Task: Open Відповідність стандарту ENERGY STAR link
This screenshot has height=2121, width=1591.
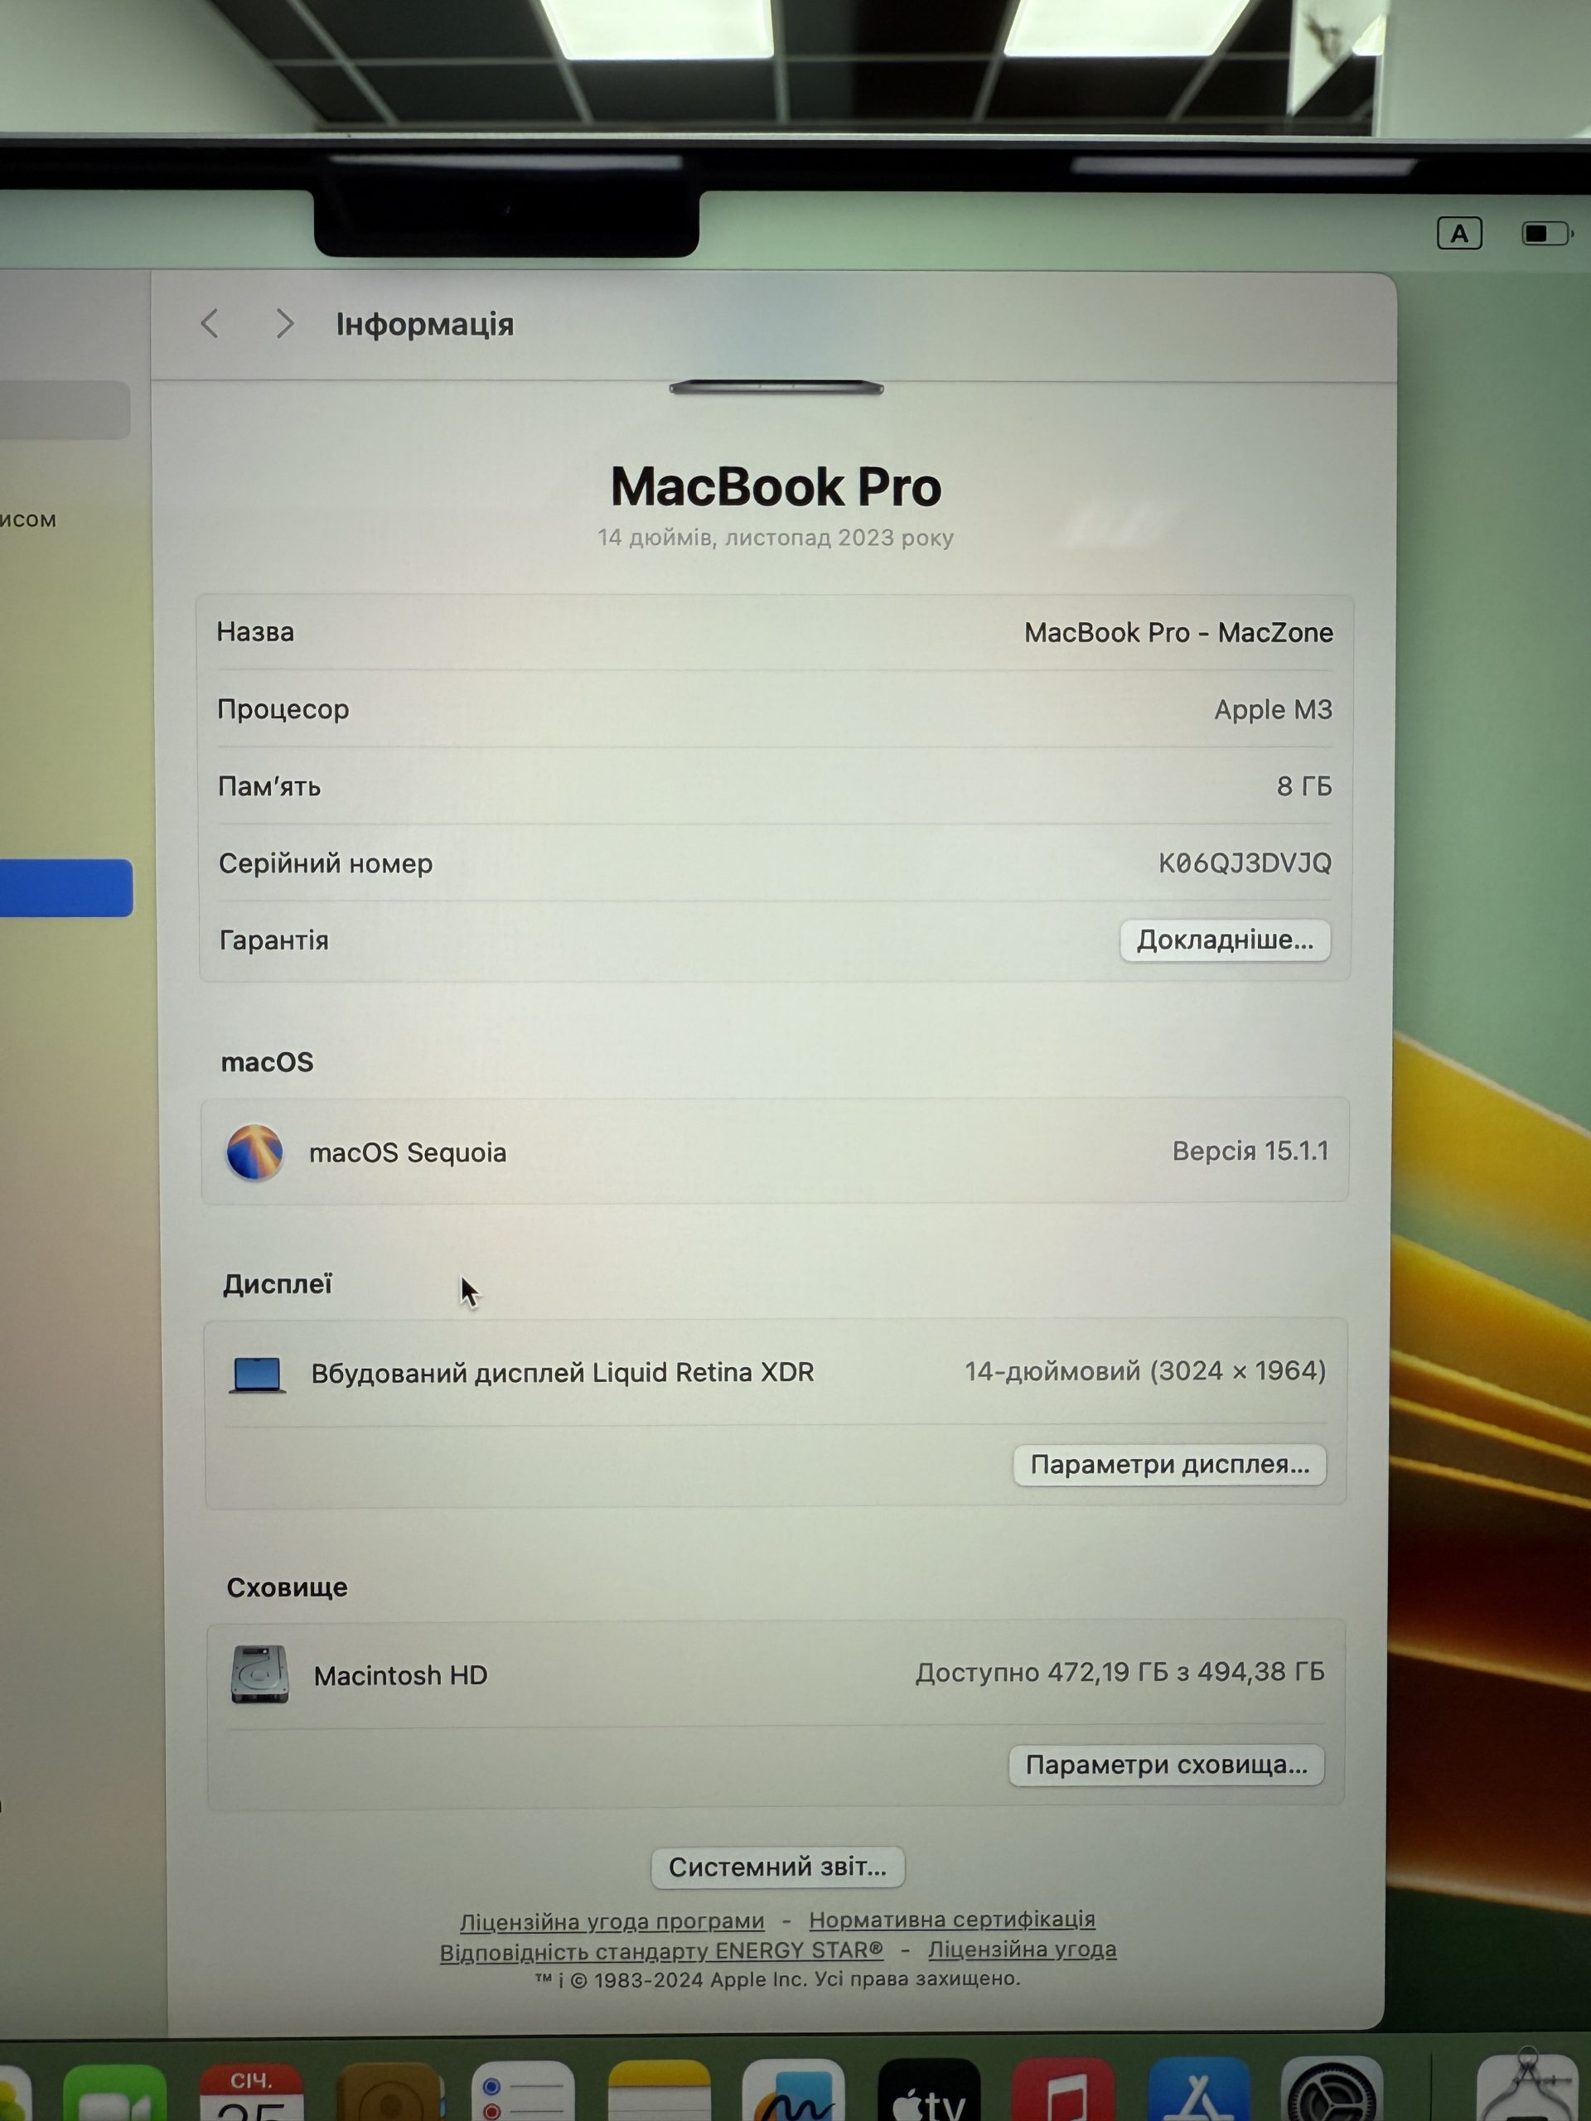Action: (x=660, y=1951)
